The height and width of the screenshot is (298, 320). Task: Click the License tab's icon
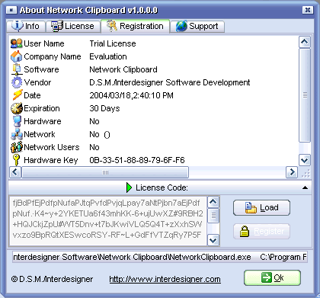point(56,26)
